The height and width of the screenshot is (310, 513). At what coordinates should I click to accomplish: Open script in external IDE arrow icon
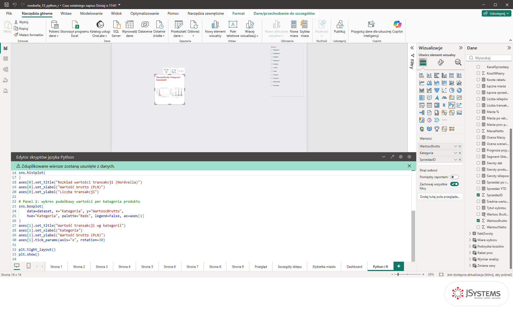point(392,157)
